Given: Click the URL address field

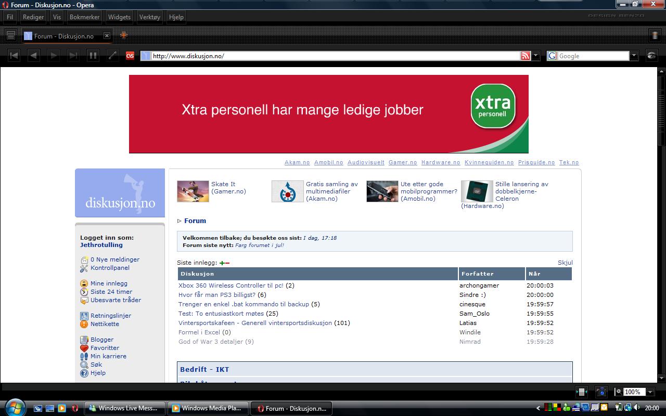Looking at the screenshot, I should (336, 56).
